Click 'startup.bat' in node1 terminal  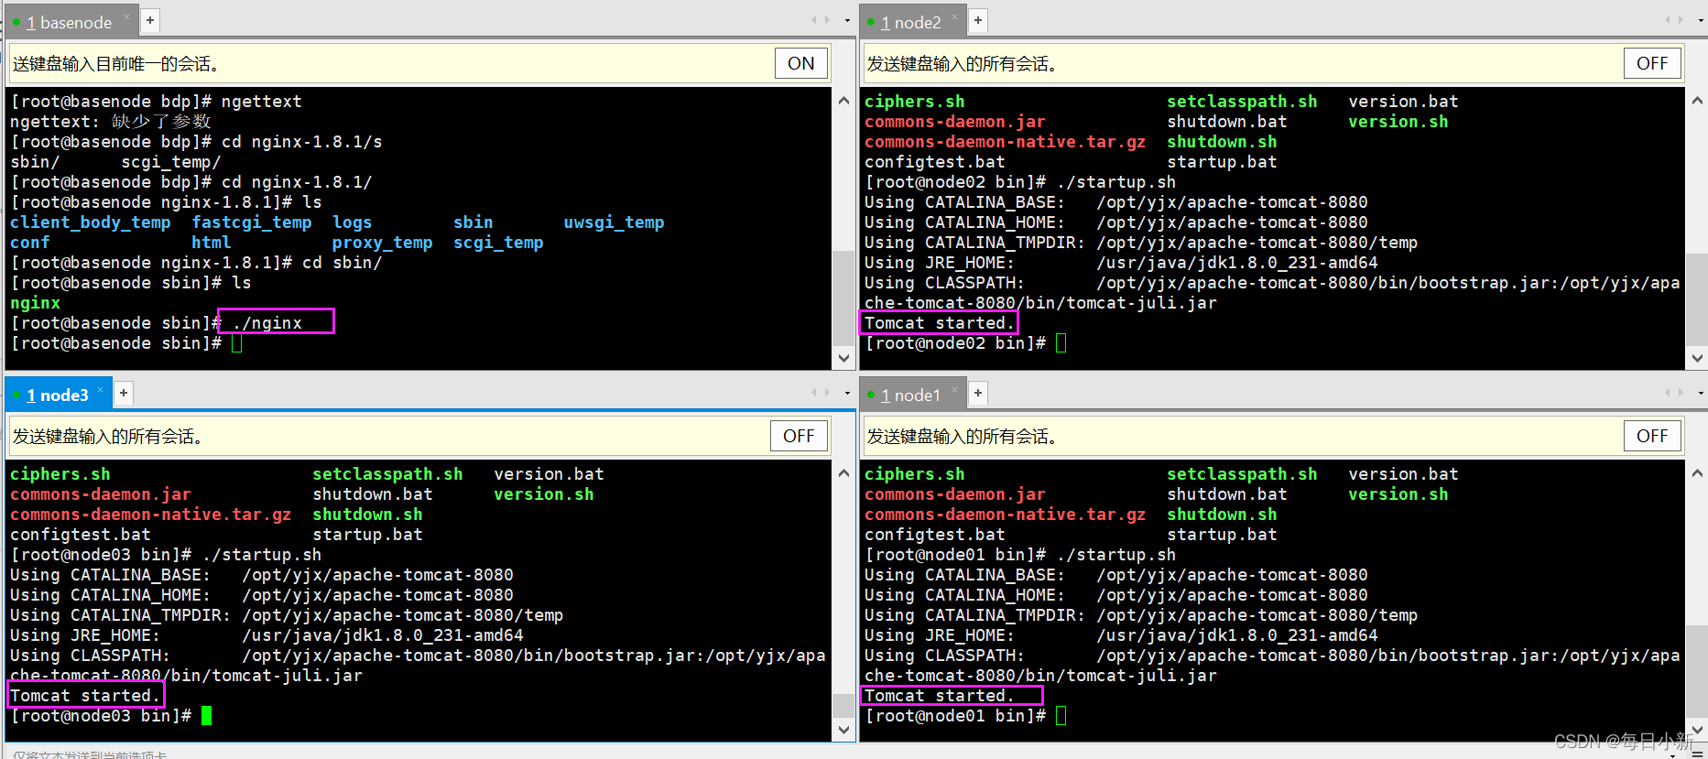click(x=1222, y=535)
